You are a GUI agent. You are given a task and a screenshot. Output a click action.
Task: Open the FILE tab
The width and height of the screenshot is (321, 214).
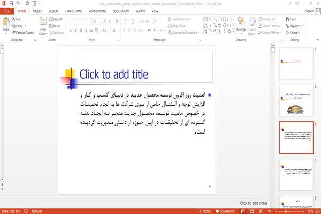pyautogui.click(x=7, y=11)
